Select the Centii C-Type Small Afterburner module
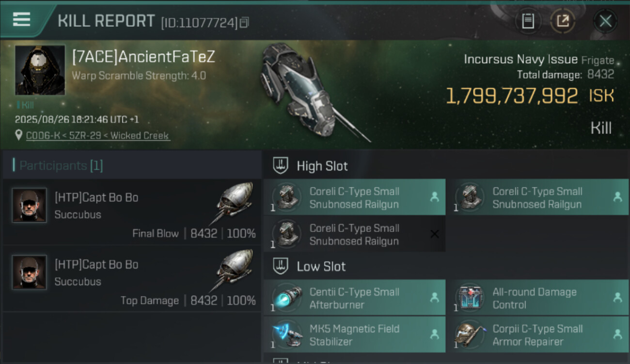The image size is (630, 364). coord(354,298)
